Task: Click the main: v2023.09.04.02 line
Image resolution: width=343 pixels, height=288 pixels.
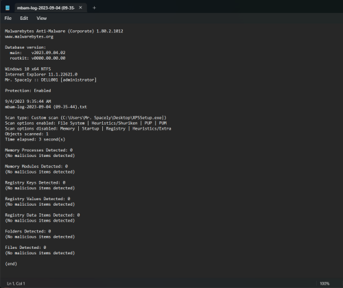Action: 38,53
